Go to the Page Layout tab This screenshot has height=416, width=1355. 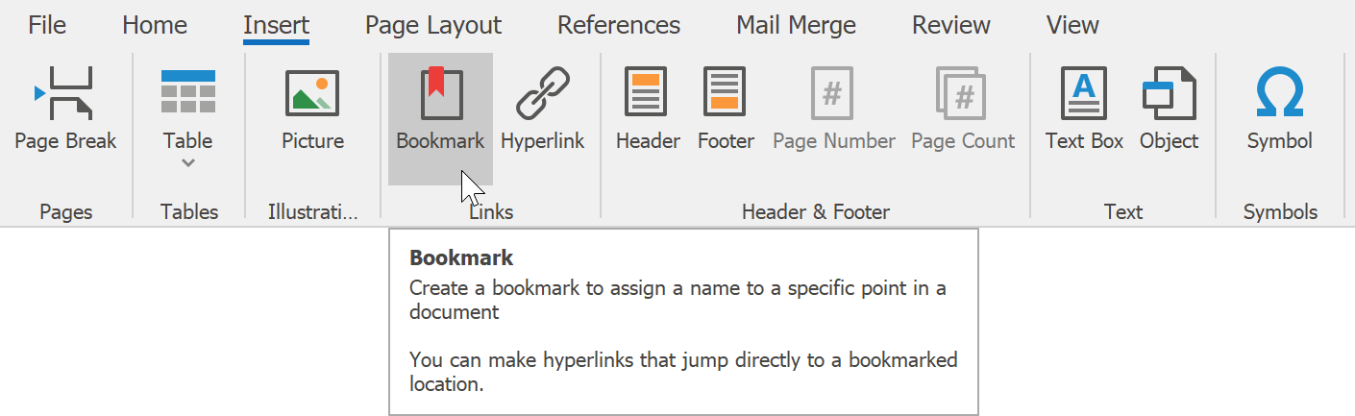click(433, 25)
